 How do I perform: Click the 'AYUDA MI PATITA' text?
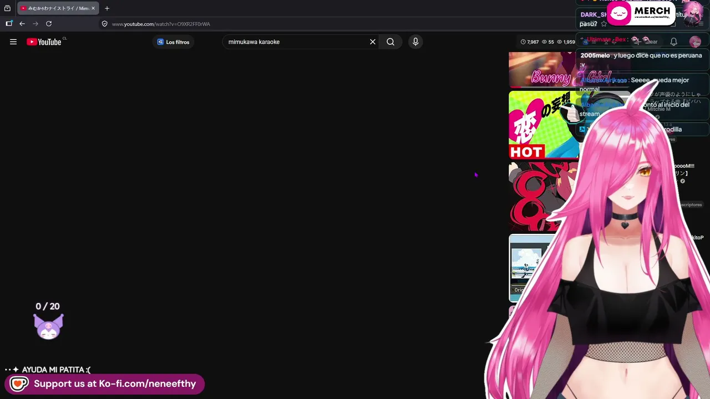[x=56, y=370]
